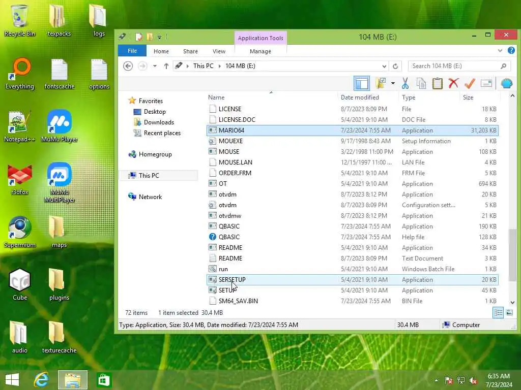The image size is (521, 390).
Task: Open the Windows Start button
Action: 12,380
